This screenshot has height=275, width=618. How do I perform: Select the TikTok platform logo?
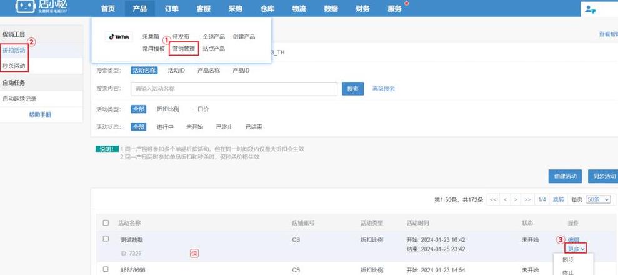pyautogui.click(x=119, y=37)
